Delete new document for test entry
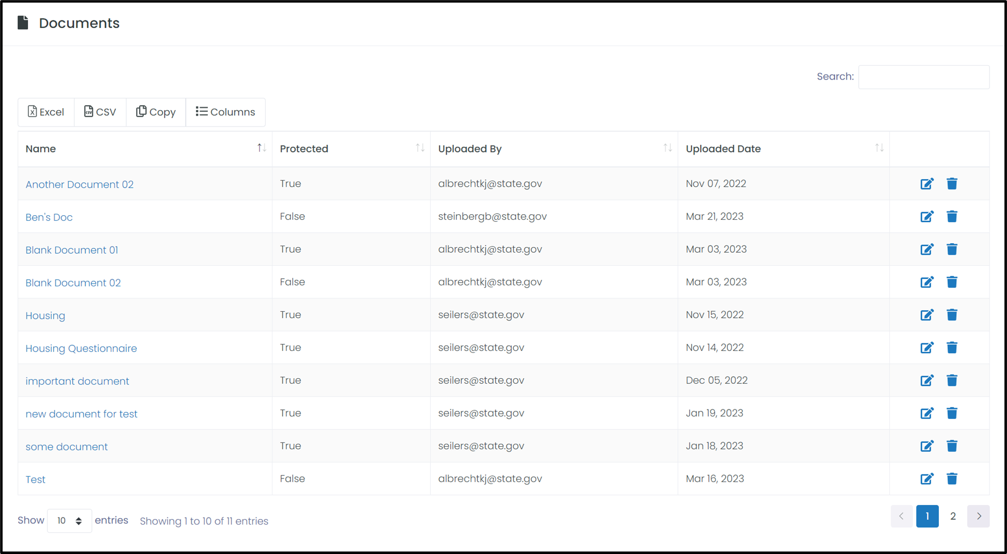Viewport: 1007px width, 554px height. [x=952, y=413]
